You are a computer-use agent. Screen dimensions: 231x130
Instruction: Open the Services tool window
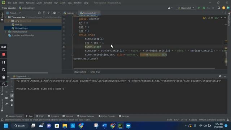(124, 116)
